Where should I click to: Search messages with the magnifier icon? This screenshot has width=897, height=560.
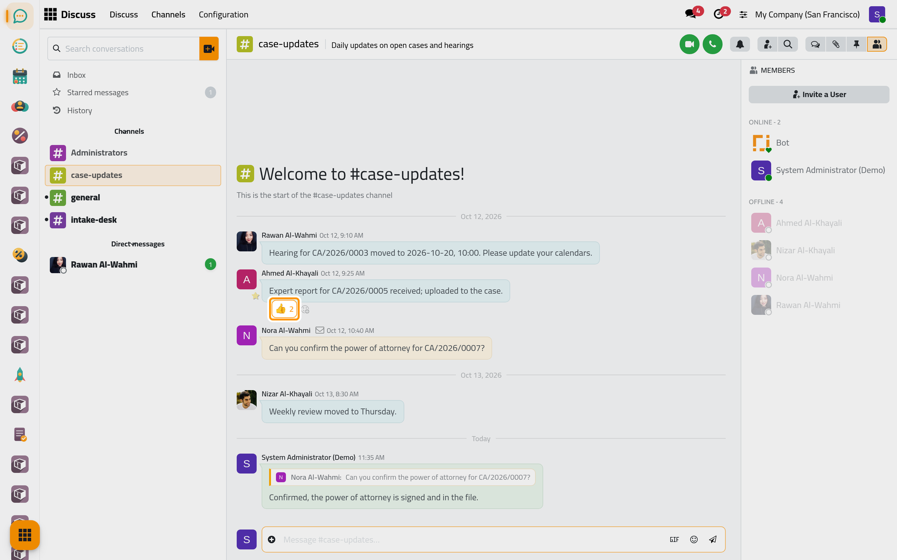pos(788,44)
